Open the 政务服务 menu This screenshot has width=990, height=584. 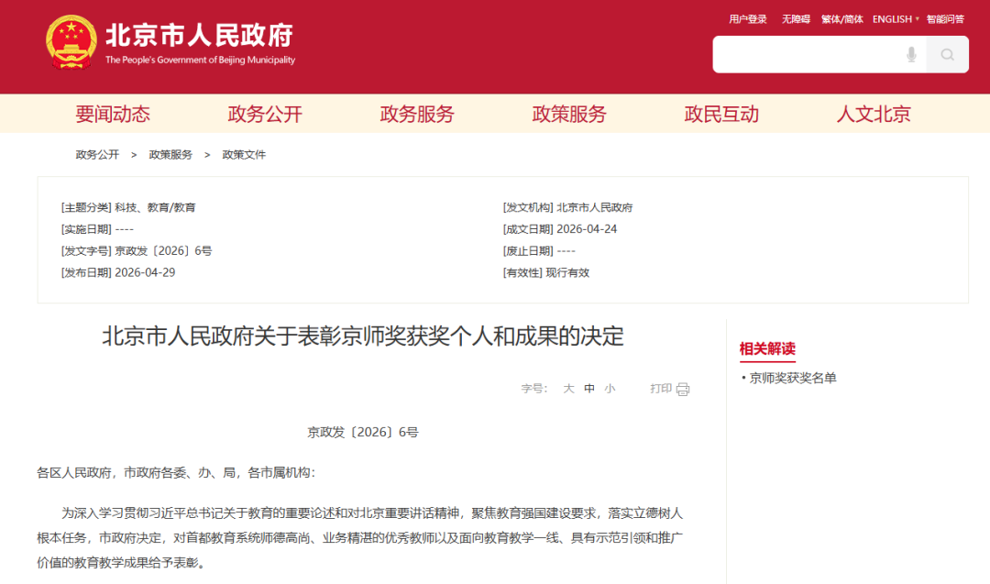(417, 115)
